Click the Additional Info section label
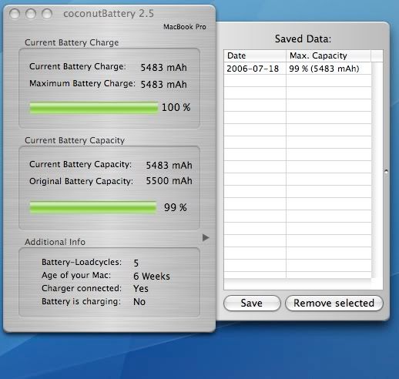Image resolution: width=399 pixels, height=379 pixels. point(55,242)
